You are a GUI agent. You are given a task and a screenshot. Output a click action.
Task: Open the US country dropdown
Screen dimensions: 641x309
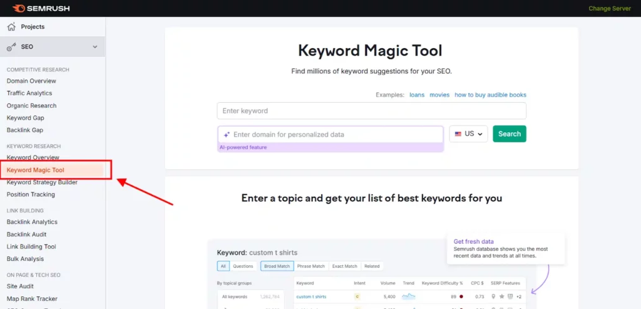click(x=468, y=134)
